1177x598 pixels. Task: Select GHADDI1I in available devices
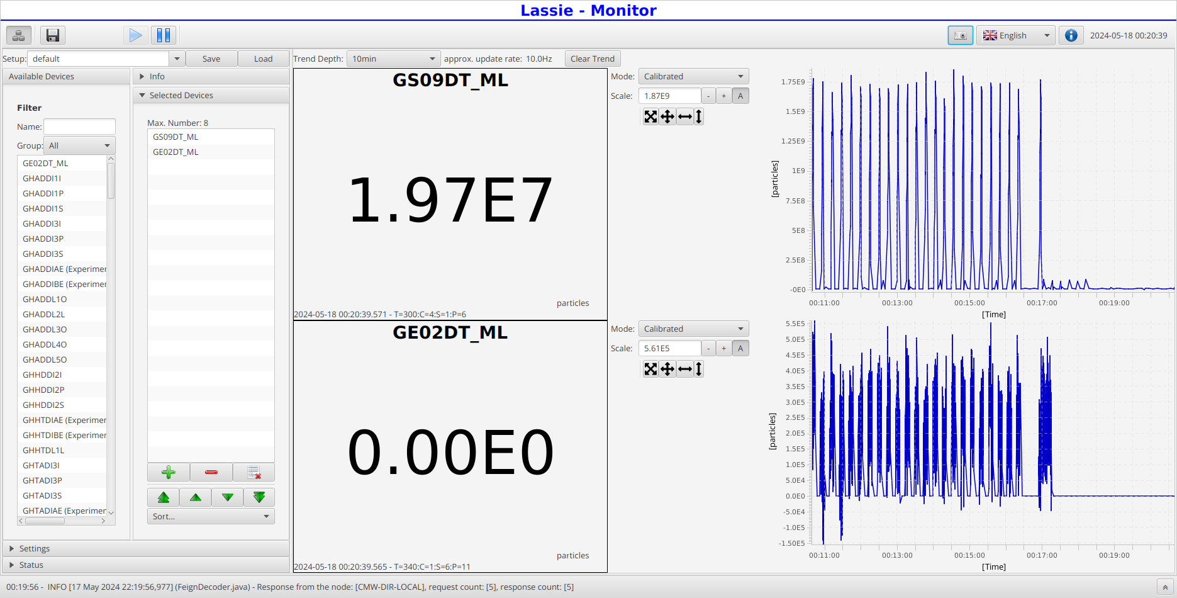(62, 178)
